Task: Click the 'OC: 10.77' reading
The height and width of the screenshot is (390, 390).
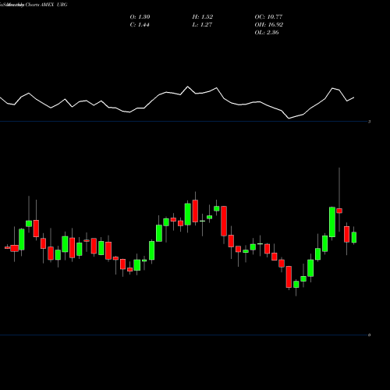Action: pyautogui.click(x=268, y=17)
